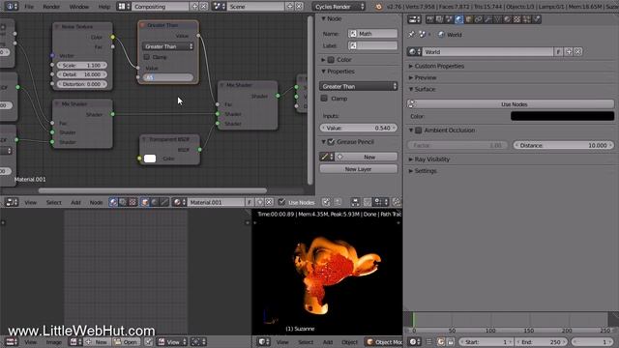Screen dimensions: 619x348
Task: Unlink Material.001 with X icon
Action: tap(269, 202)
